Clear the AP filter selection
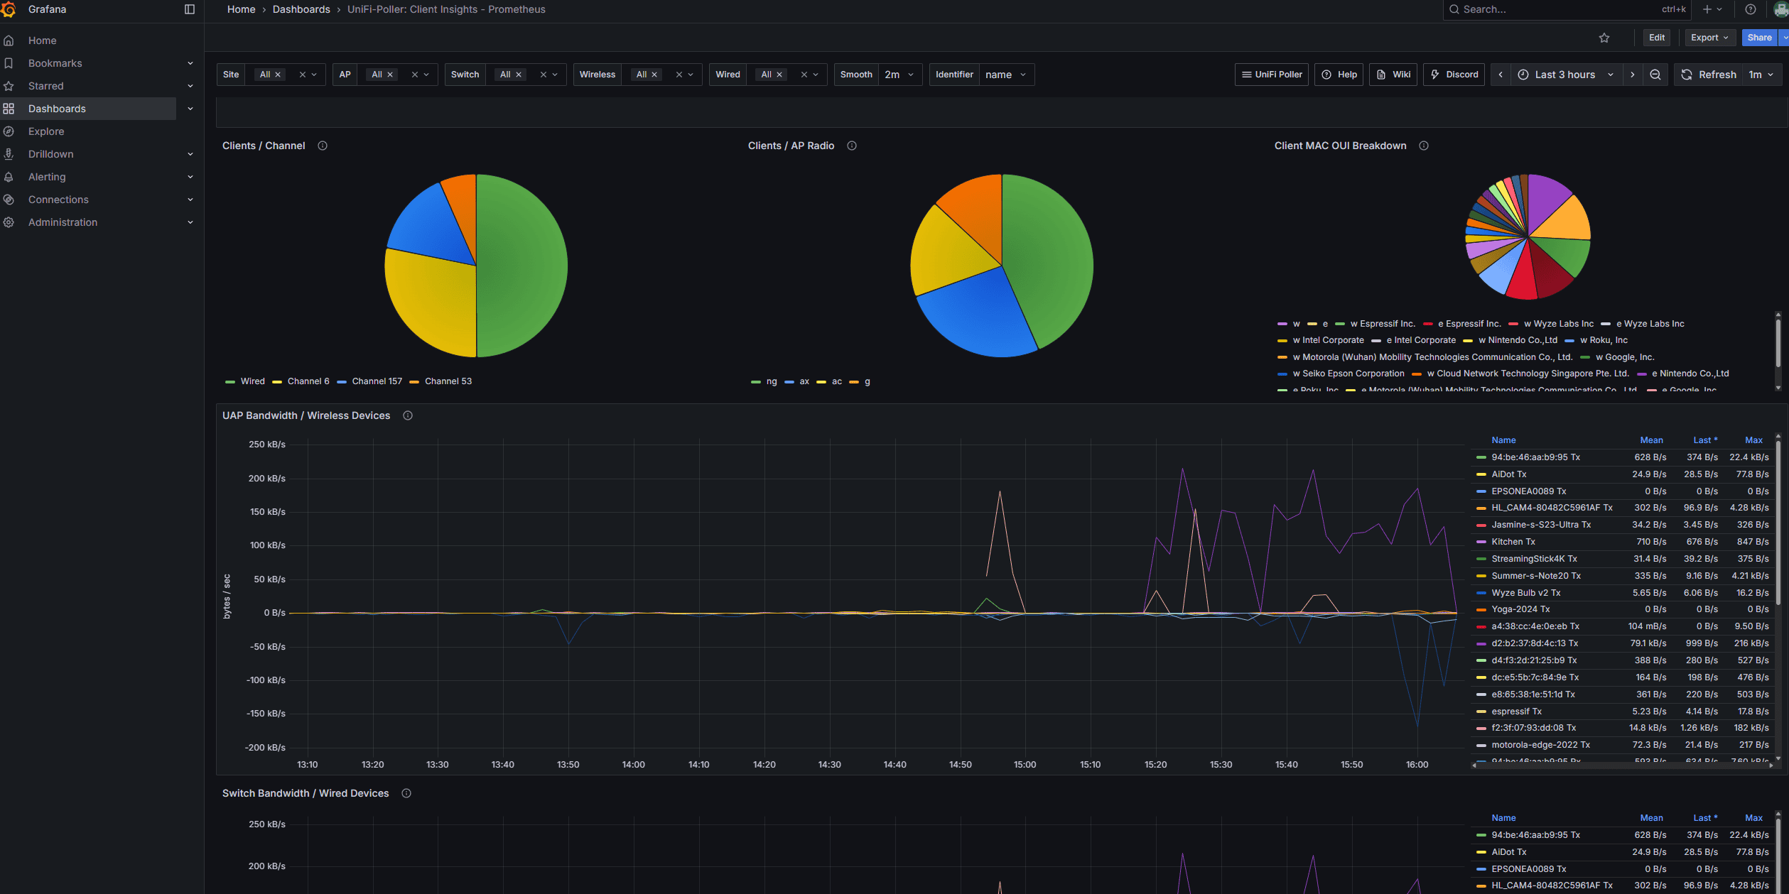The width and height of the screenshot is (1789, 894). point(415,75)
